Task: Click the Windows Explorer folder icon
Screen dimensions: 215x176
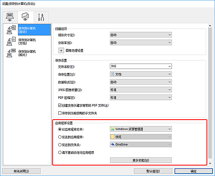Action: (x=113, y=129)
